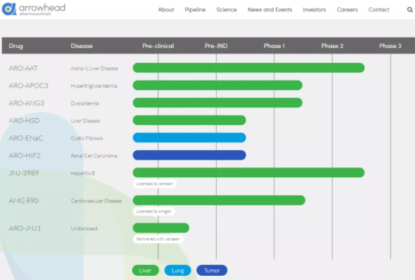Click the Cystic Fibrosis disease label
Screen dimensions: 415x280
(87, 138)
